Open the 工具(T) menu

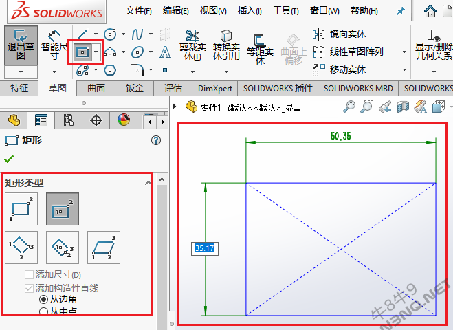pyautogui.click(x=286, y=11)
